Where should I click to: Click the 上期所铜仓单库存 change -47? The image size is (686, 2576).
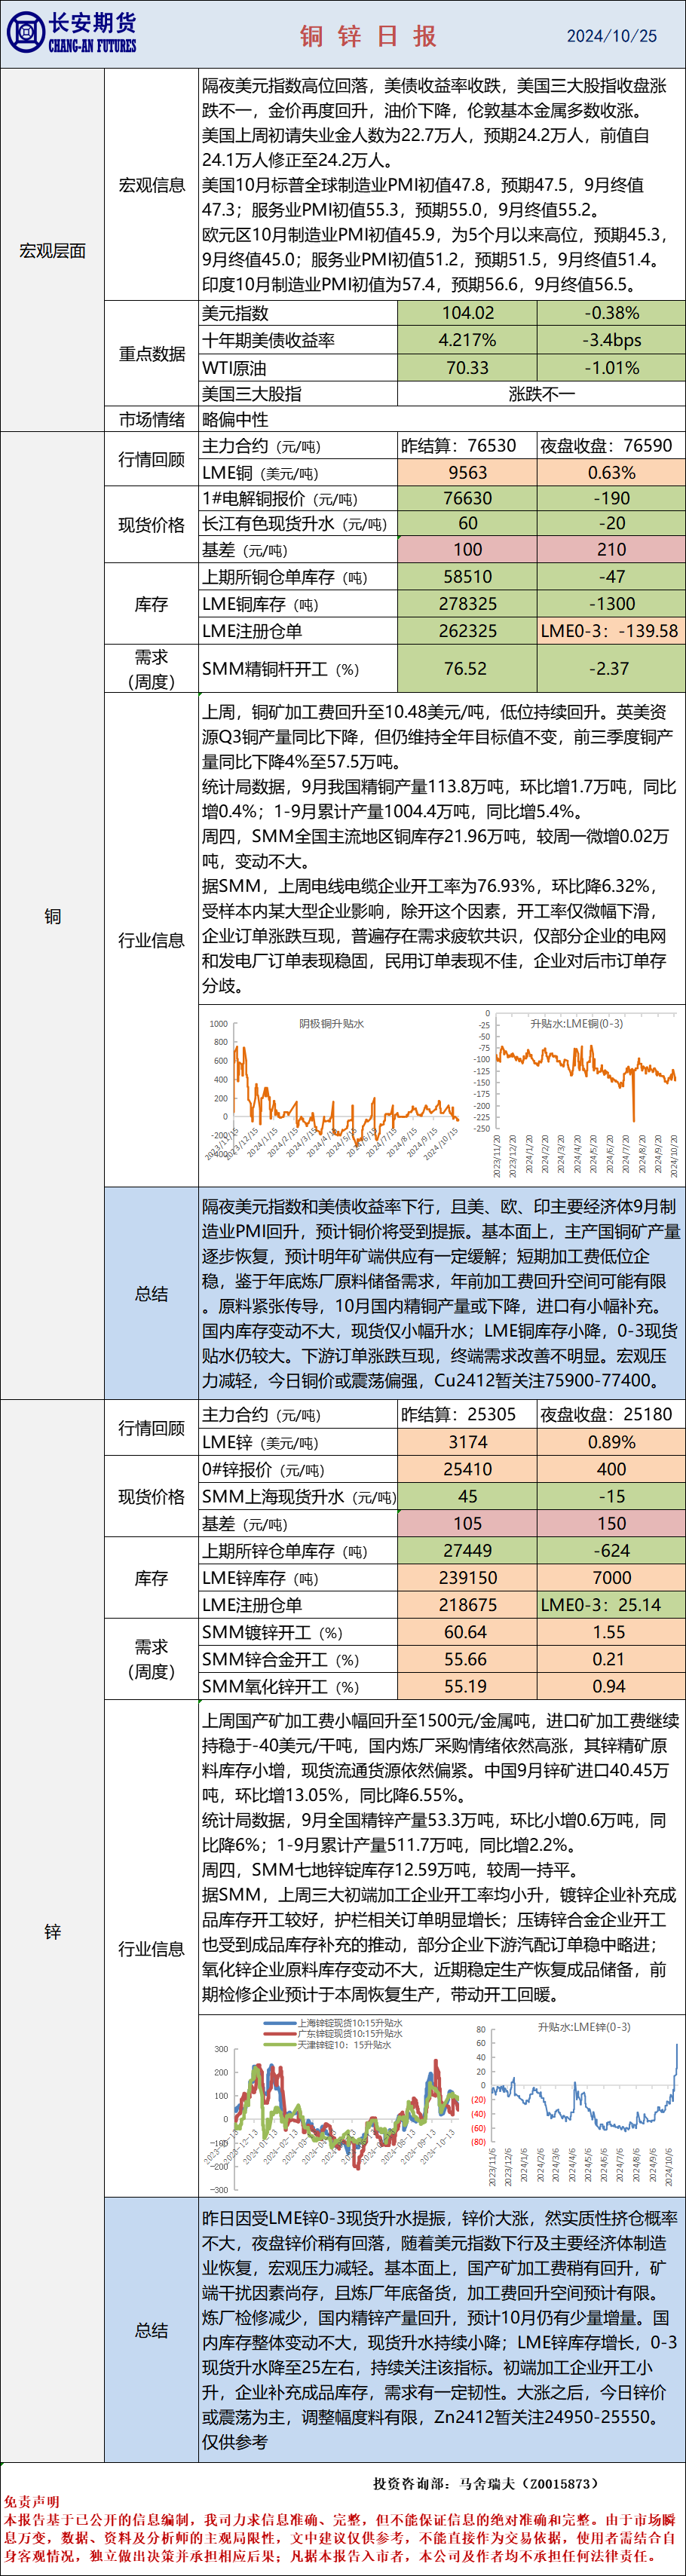tap(611, 577)
